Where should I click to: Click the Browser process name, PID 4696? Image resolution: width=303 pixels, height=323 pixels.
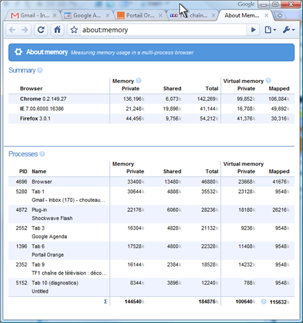tap(42, 182)
